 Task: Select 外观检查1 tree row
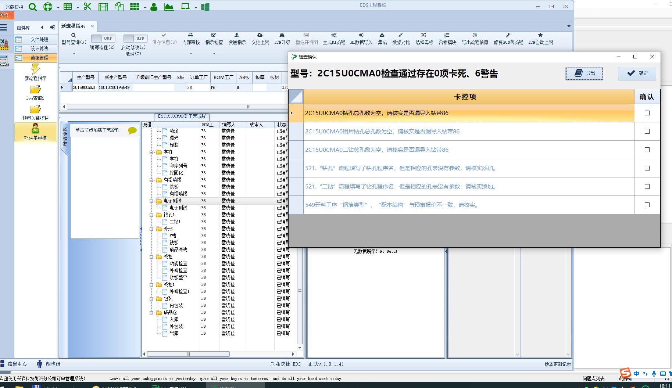click(179, 292)
